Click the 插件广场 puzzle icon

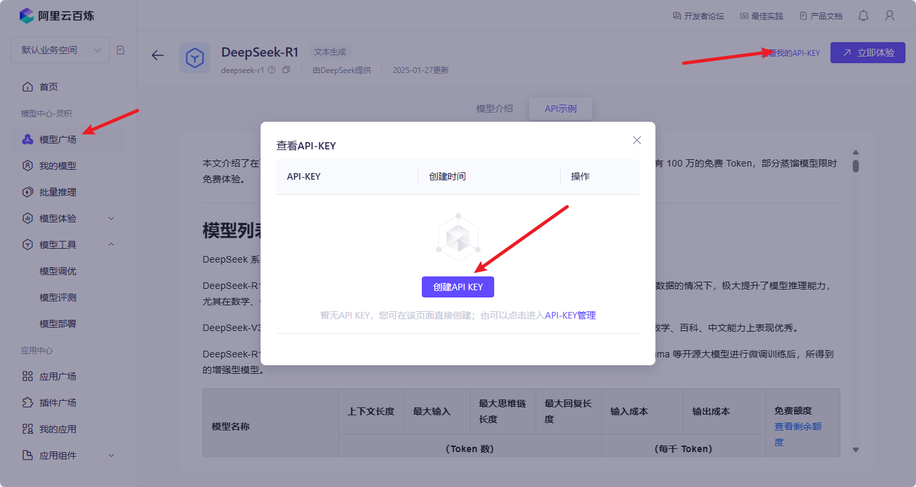tap(28, 403)
